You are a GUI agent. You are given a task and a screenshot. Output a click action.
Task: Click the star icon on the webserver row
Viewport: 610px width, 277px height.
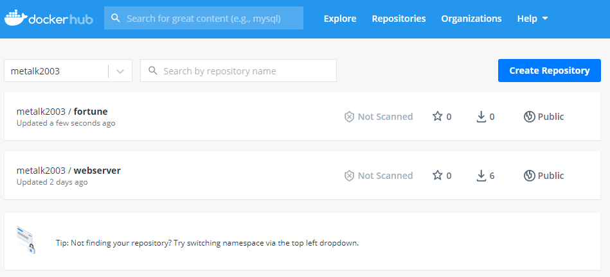coord(438,175)
